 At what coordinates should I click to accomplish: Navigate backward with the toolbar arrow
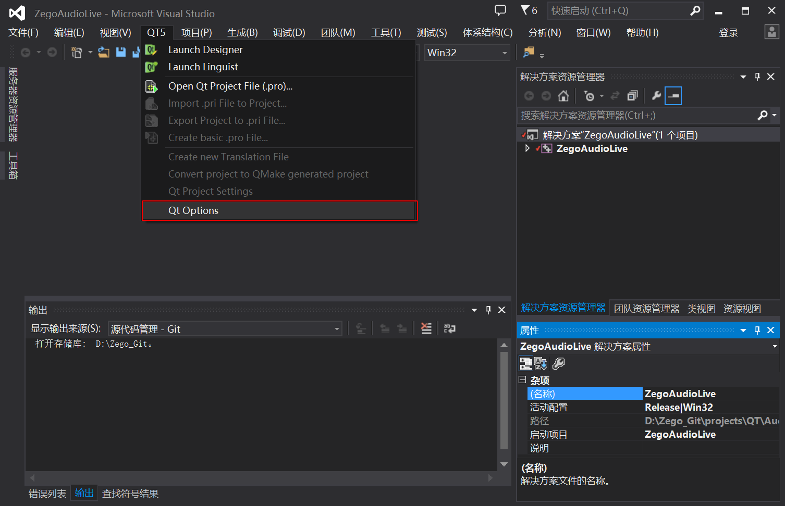point(25,52)
